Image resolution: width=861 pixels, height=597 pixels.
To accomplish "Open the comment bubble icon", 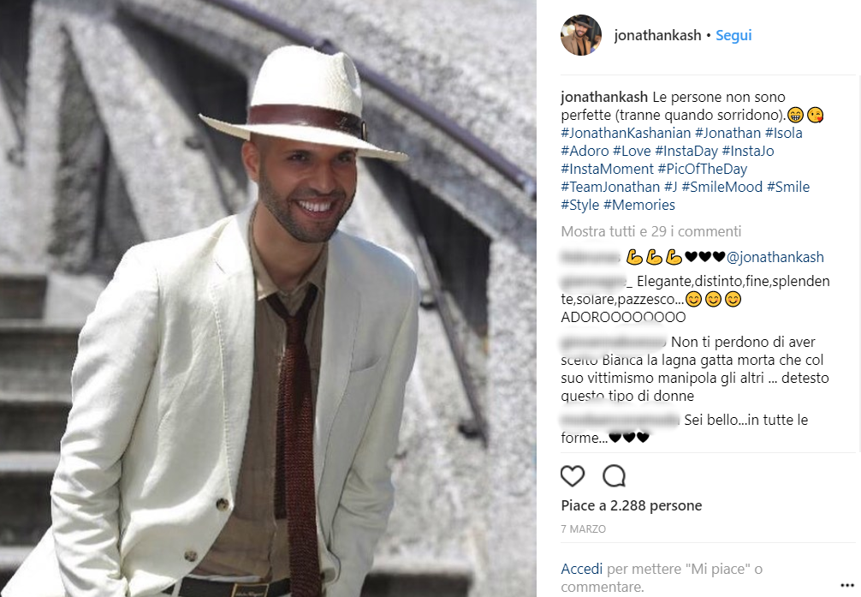I will (614, 475).
